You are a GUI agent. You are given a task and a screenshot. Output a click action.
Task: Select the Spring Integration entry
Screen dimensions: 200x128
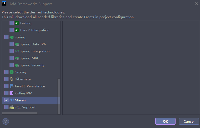tap(34, 51)
